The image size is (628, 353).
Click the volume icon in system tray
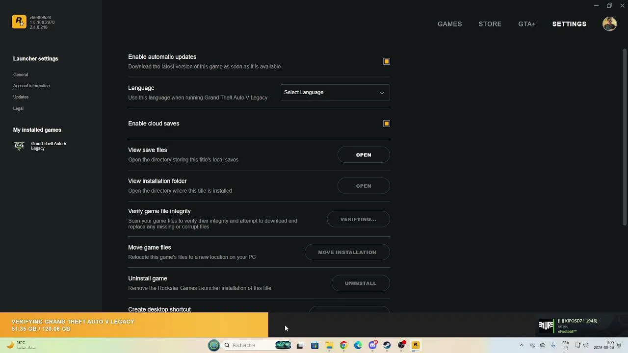click(586, 345)
